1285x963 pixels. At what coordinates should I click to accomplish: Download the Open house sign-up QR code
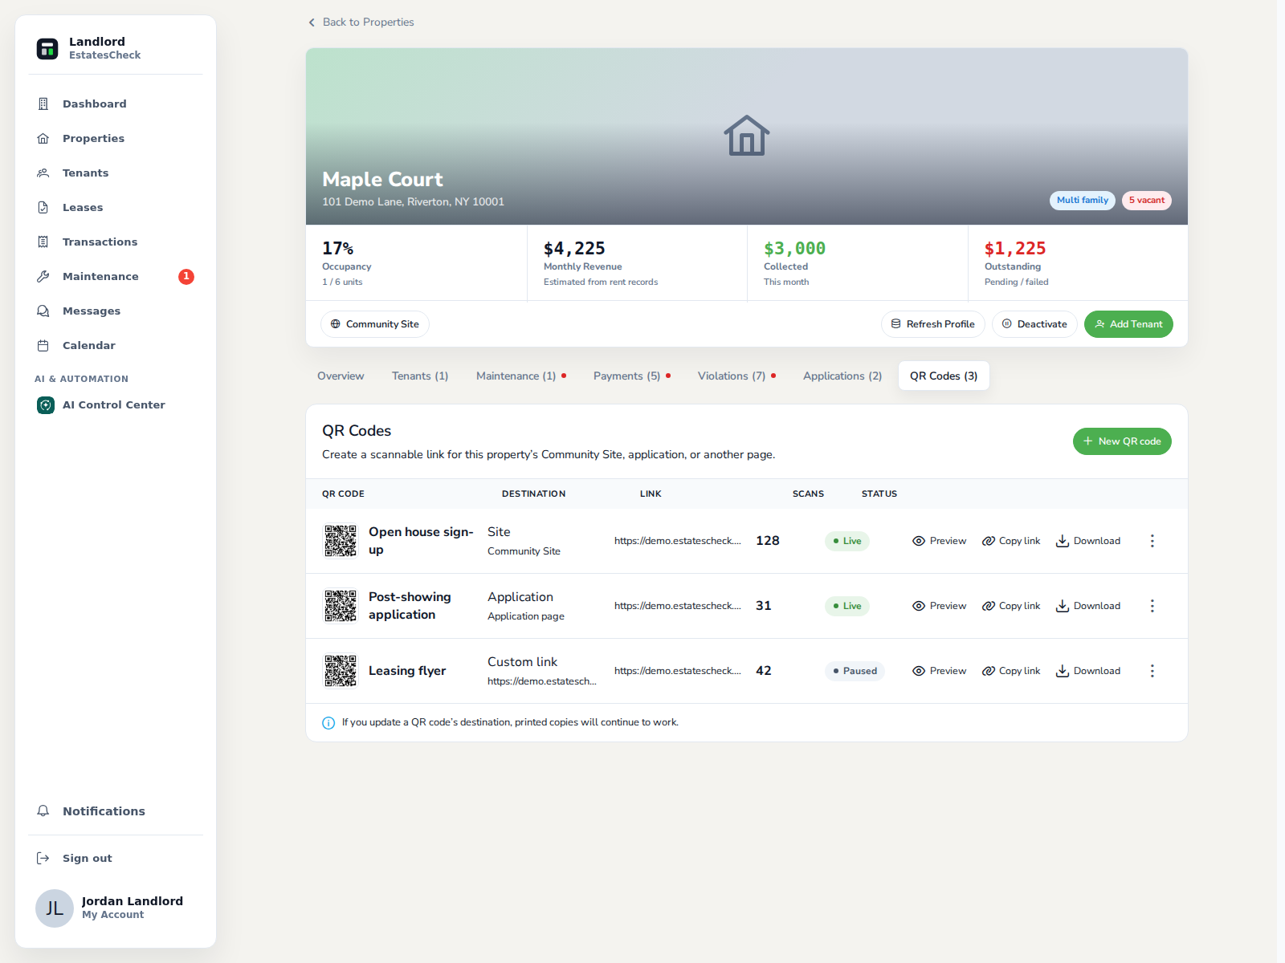tap(1088, 541)
